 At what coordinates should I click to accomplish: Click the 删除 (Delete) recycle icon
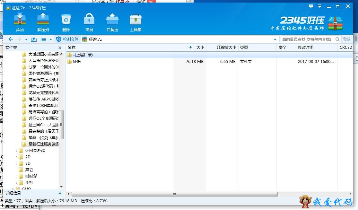[x=66, y=22]
